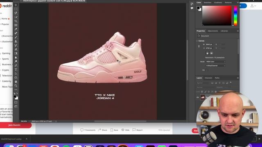Open Popular link in Reddit sidebar
This screenshot has height=147, width=262.
click(5, 24)
